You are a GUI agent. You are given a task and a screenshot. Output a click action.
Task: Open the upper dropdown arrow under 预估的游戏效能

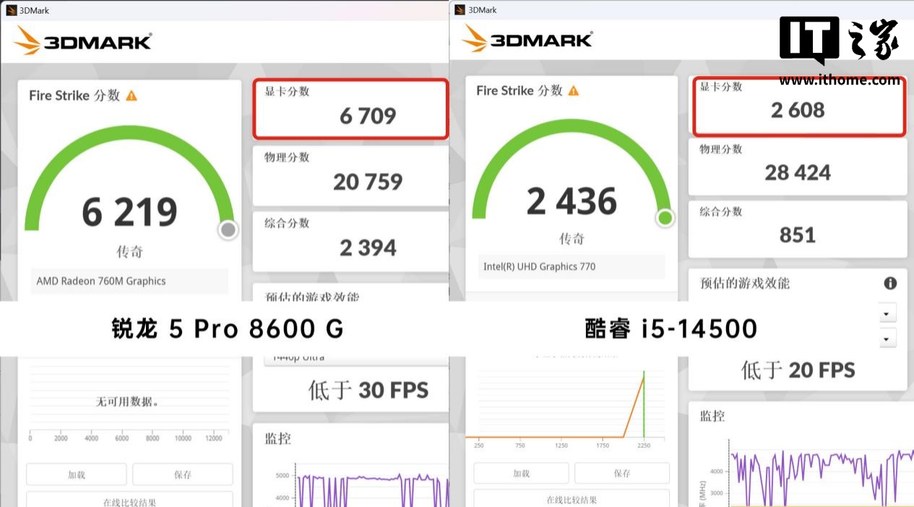(887, 314)
